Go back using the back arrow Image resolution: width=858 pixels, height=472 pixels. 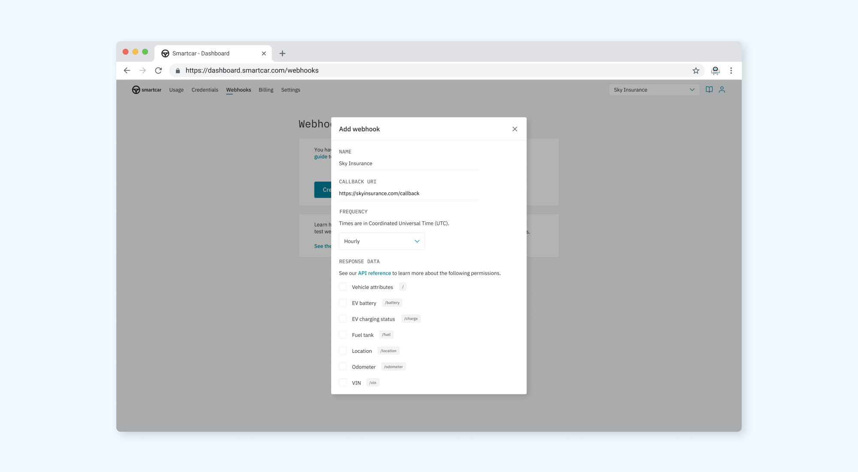(x=127, y=70)
